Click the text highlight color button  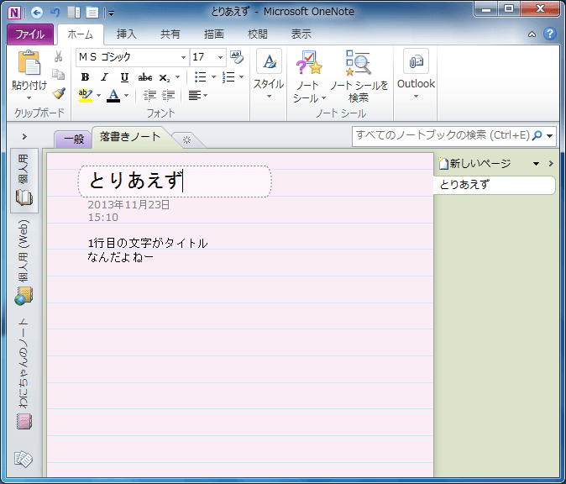pyautogui.click(x=85, y=95)
